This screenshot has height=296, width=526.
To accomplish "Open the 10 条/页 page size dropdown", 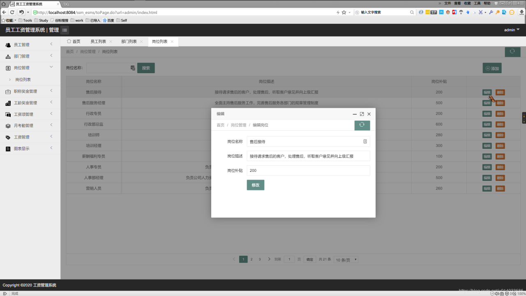I will coord(346,260).
